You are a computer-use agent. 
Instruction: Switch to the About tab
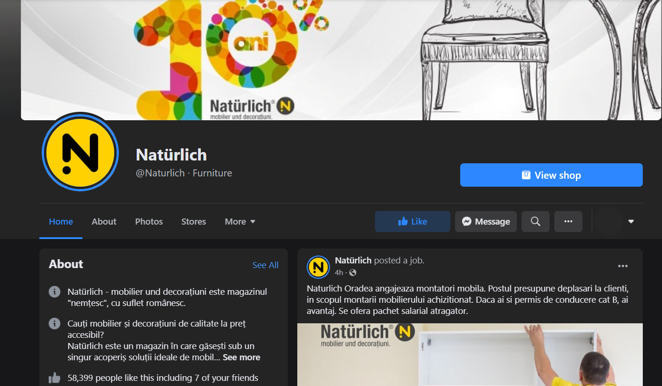click(x=104, y=222)
